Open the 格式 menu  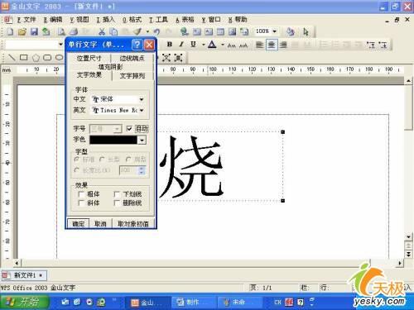[x=132, y=20]
